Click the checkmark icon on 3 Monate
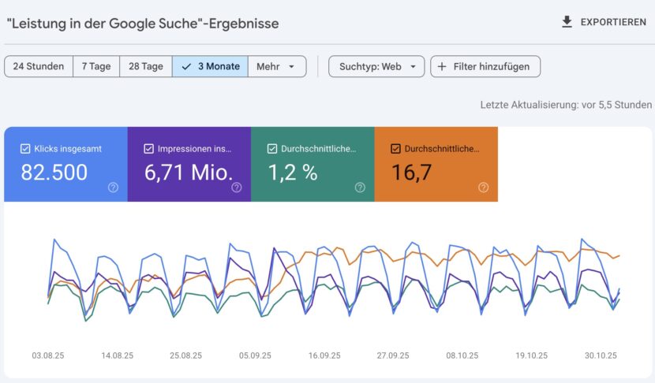The height and width of the screenshot is (383, 655). tap(186, 67)
